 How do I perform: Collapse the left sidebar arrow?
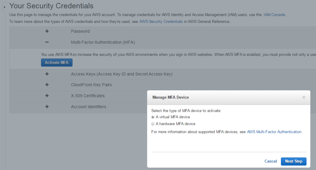(4, 7)
